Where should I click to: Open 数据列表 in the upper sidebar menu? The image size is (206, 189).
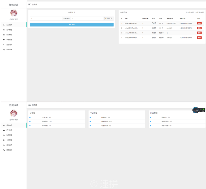(9, 50)
